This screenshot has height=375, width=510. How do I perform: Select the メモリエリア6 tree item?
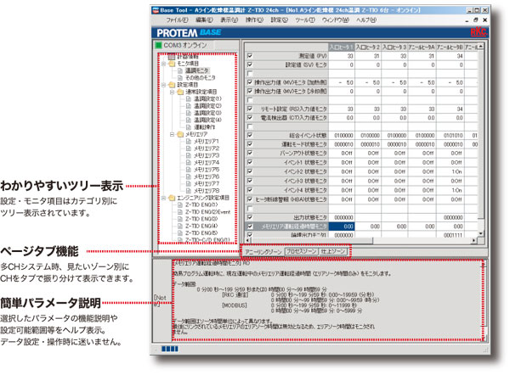(207, 176)
